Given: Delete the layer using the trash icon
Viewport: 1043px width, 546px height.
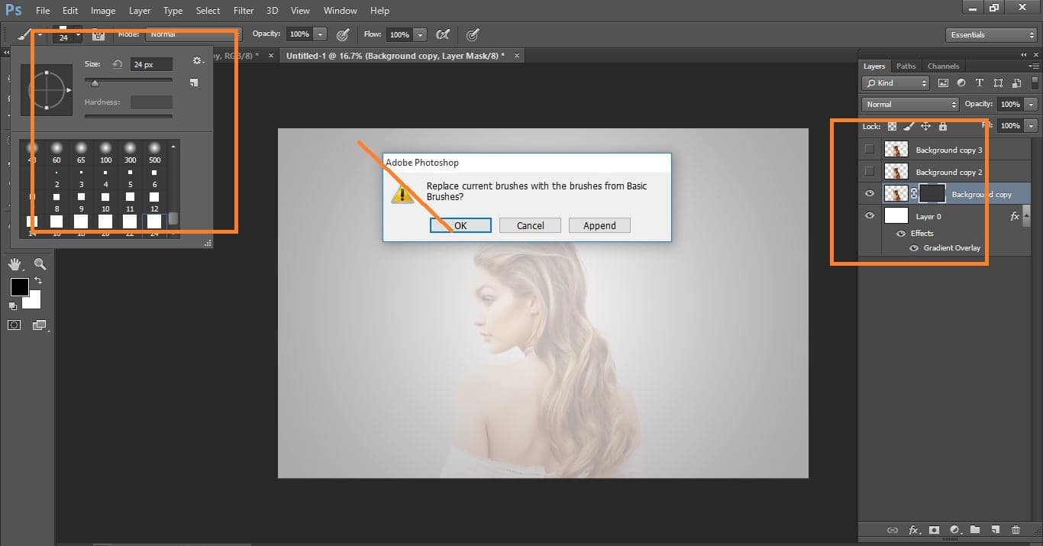Looking at the screenshot, I should click(1016, 529).
